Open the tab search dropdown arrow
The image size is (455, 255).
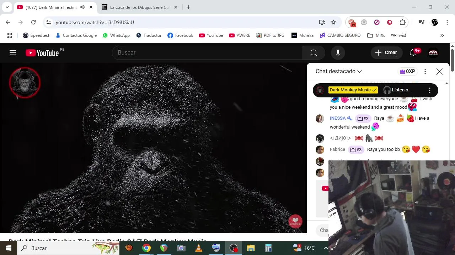tap(7, 7)
